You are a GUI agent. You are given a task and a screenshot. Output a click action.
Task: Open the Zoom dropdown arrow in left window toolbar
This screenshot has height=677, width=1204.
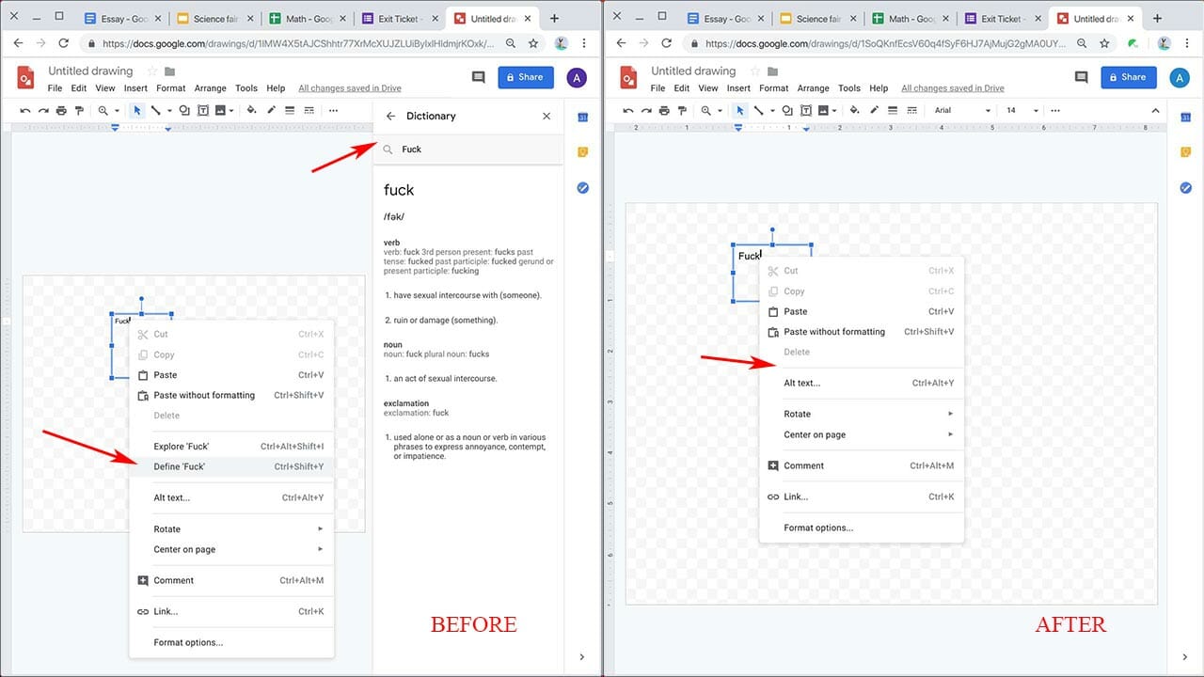click(117, 111)
